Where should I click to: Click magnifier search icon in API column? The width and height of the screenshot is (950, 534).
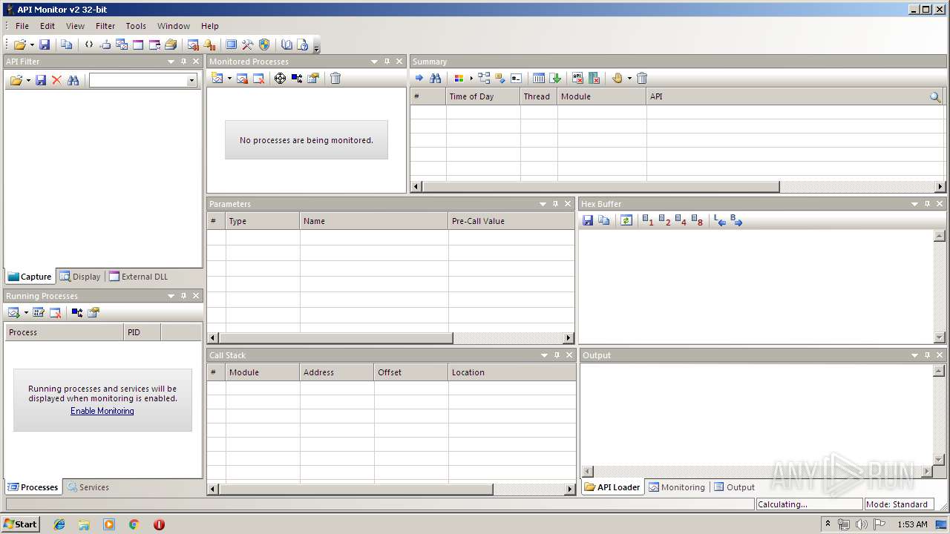935,96
